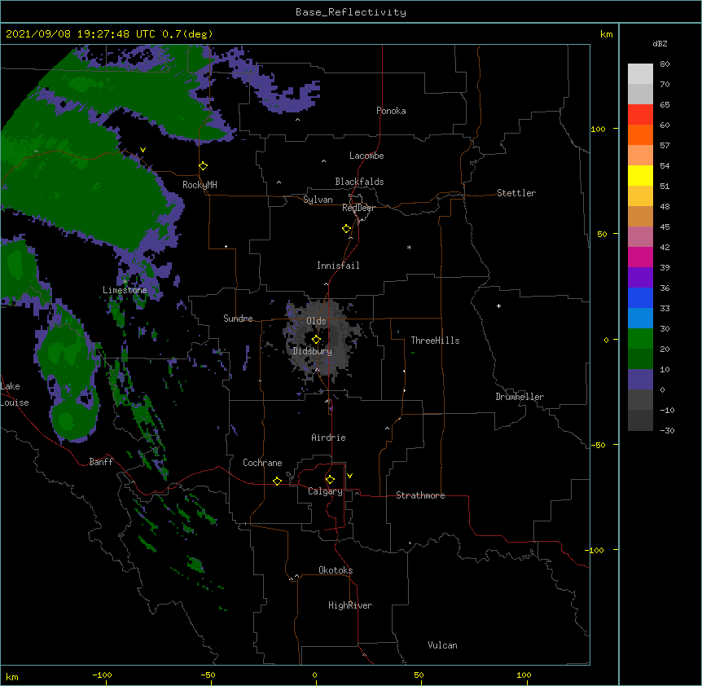Click the red 65 dBZ legend swatch

pos(640,115)
